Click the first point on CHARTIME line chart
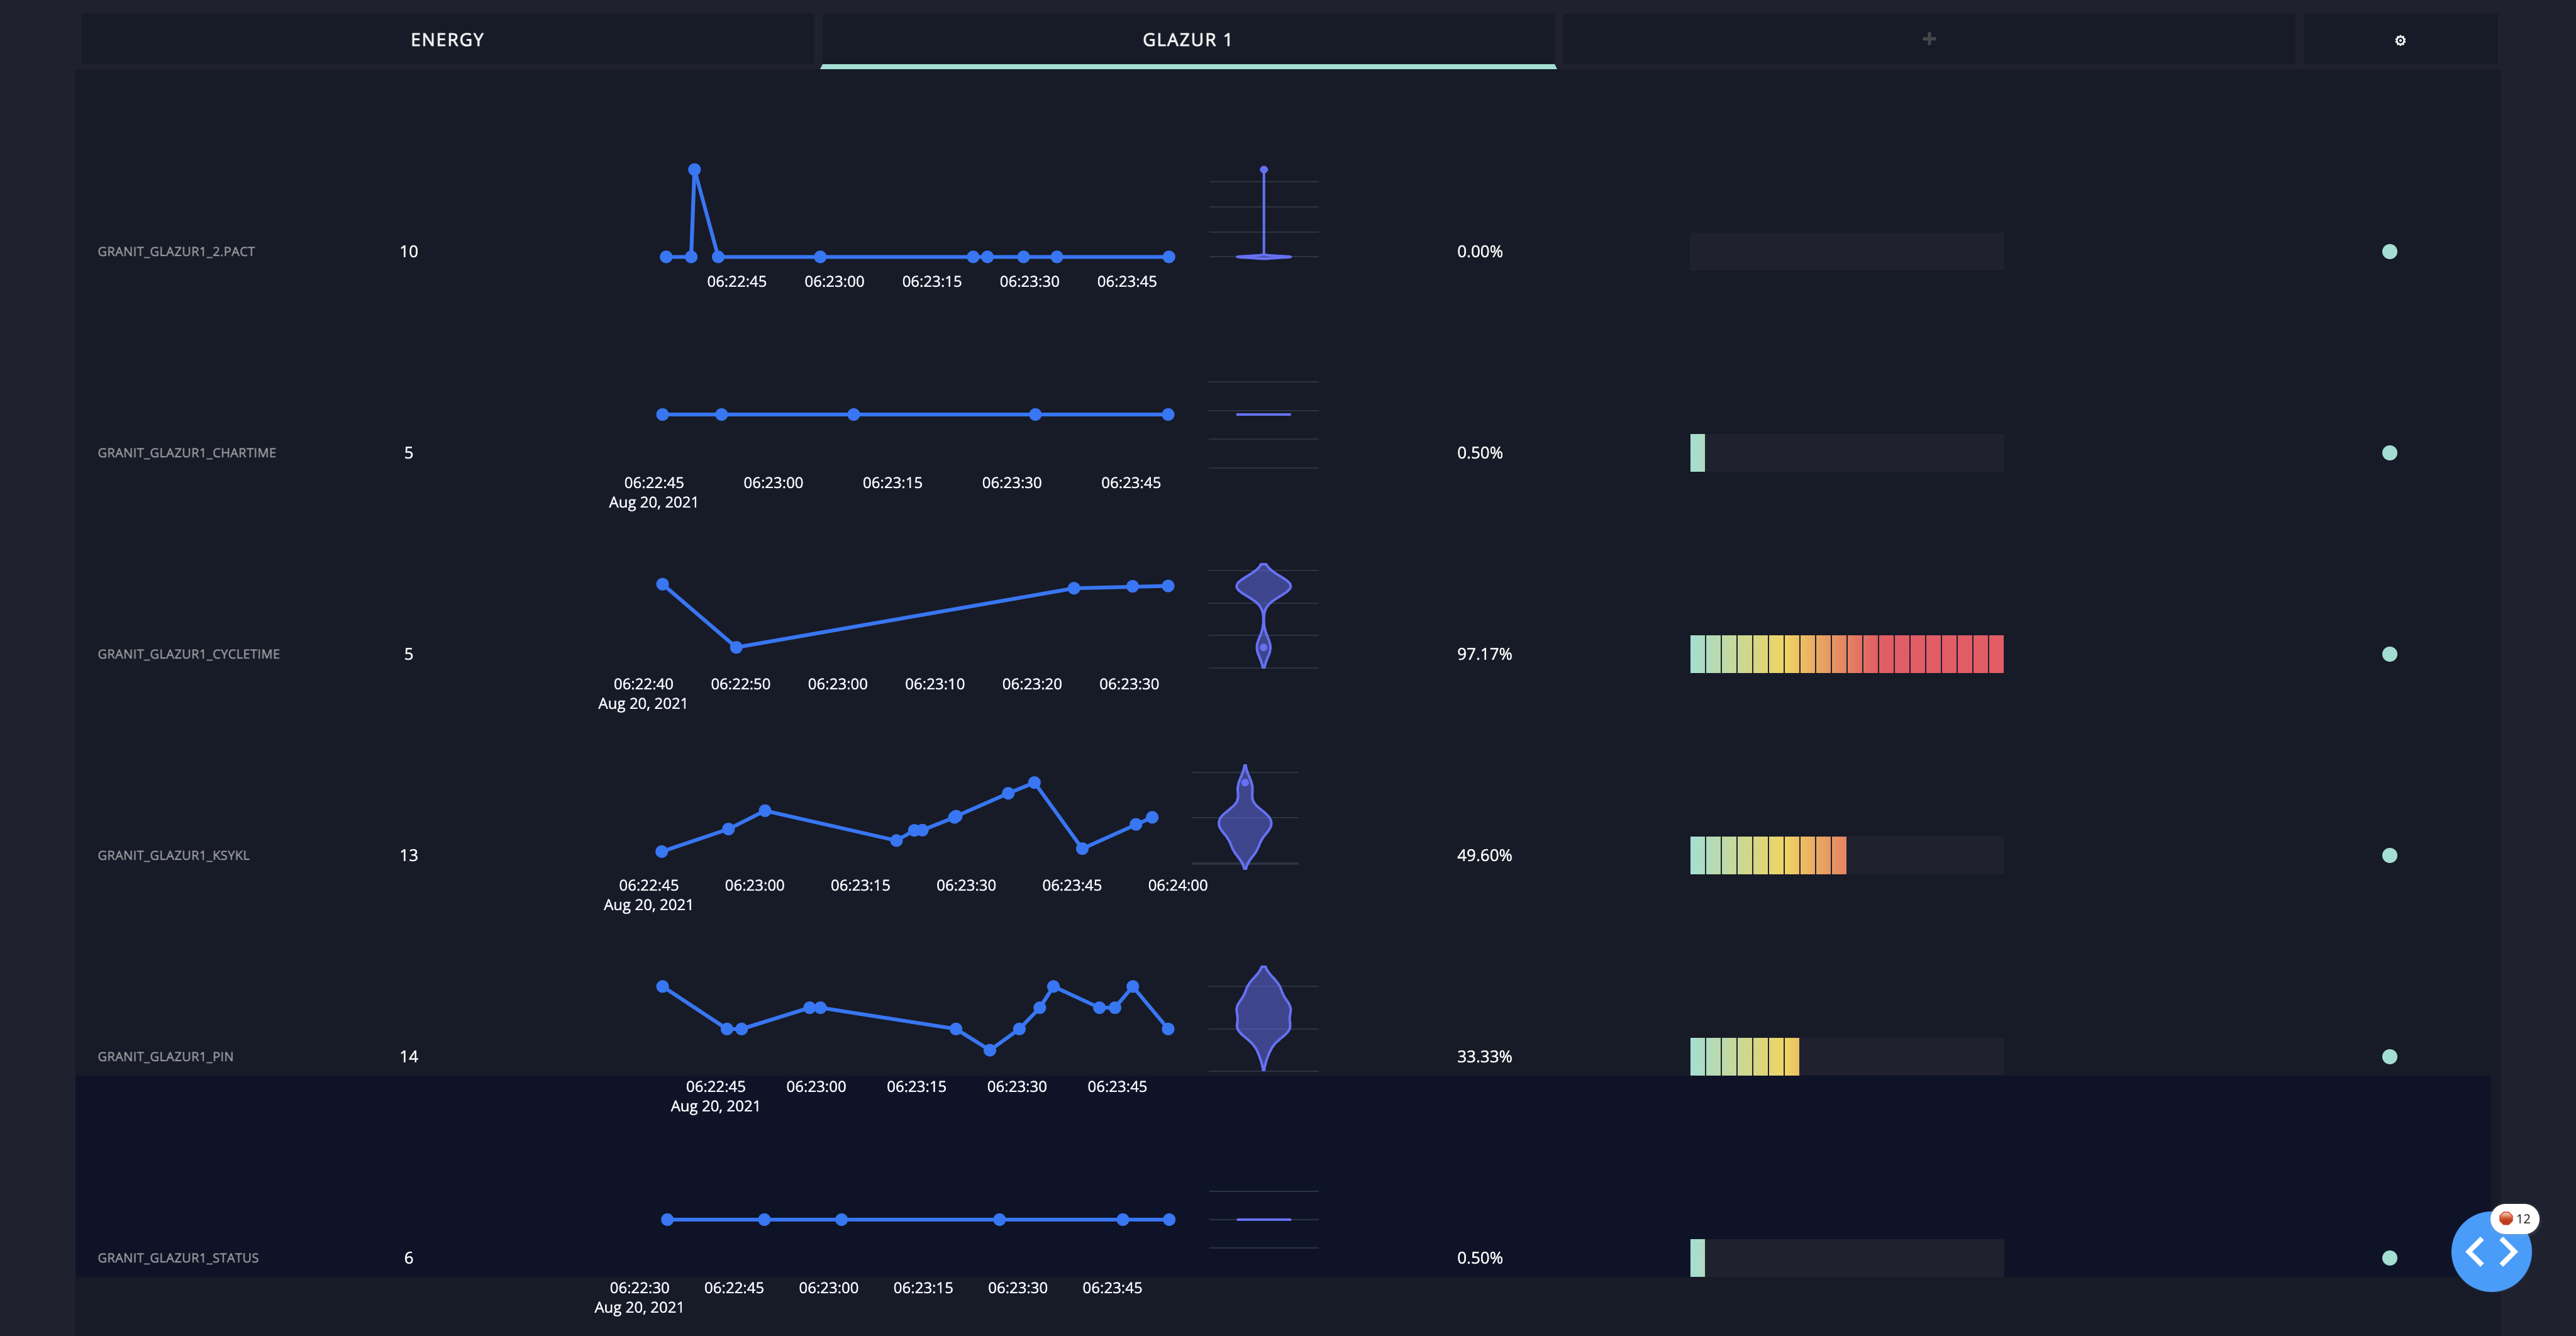 click(662, 414)
